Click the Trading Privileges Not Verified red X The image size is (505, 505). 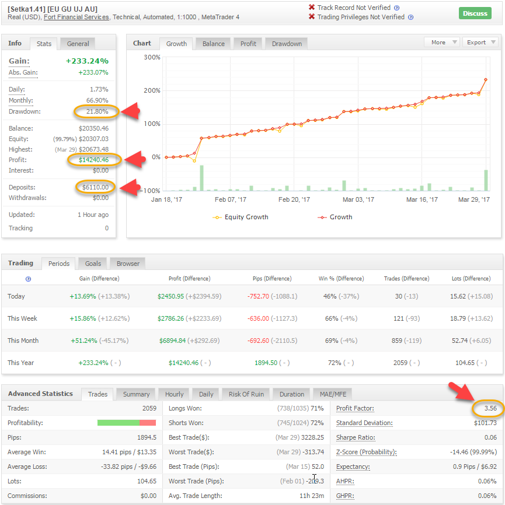point(312,16)
